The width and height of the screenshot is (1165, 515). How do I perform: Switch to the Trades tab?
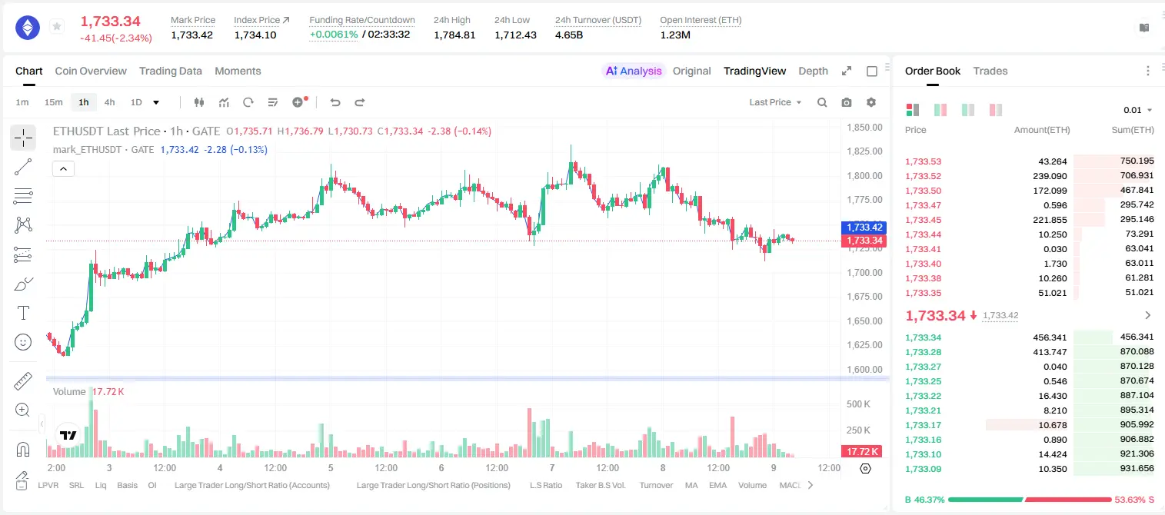pos(990,71)
